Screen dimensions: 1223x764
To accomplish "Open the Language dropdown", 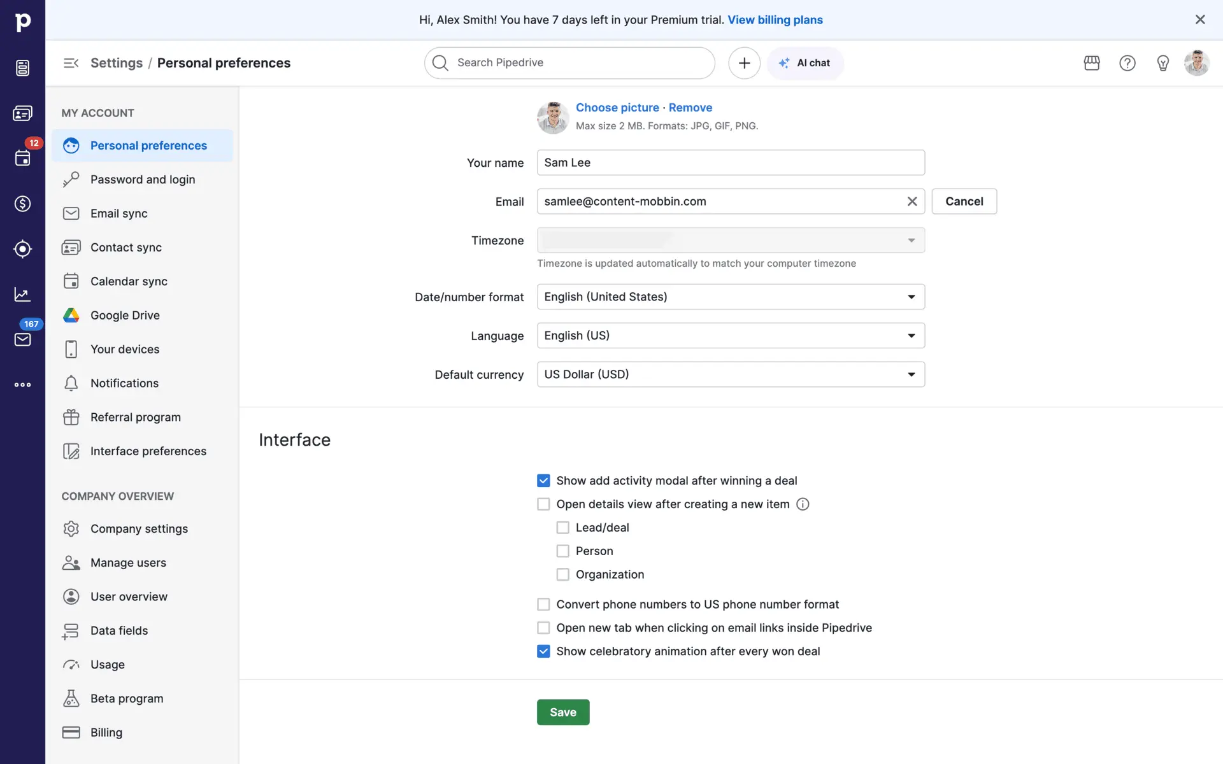I will (x=731, y=336).
